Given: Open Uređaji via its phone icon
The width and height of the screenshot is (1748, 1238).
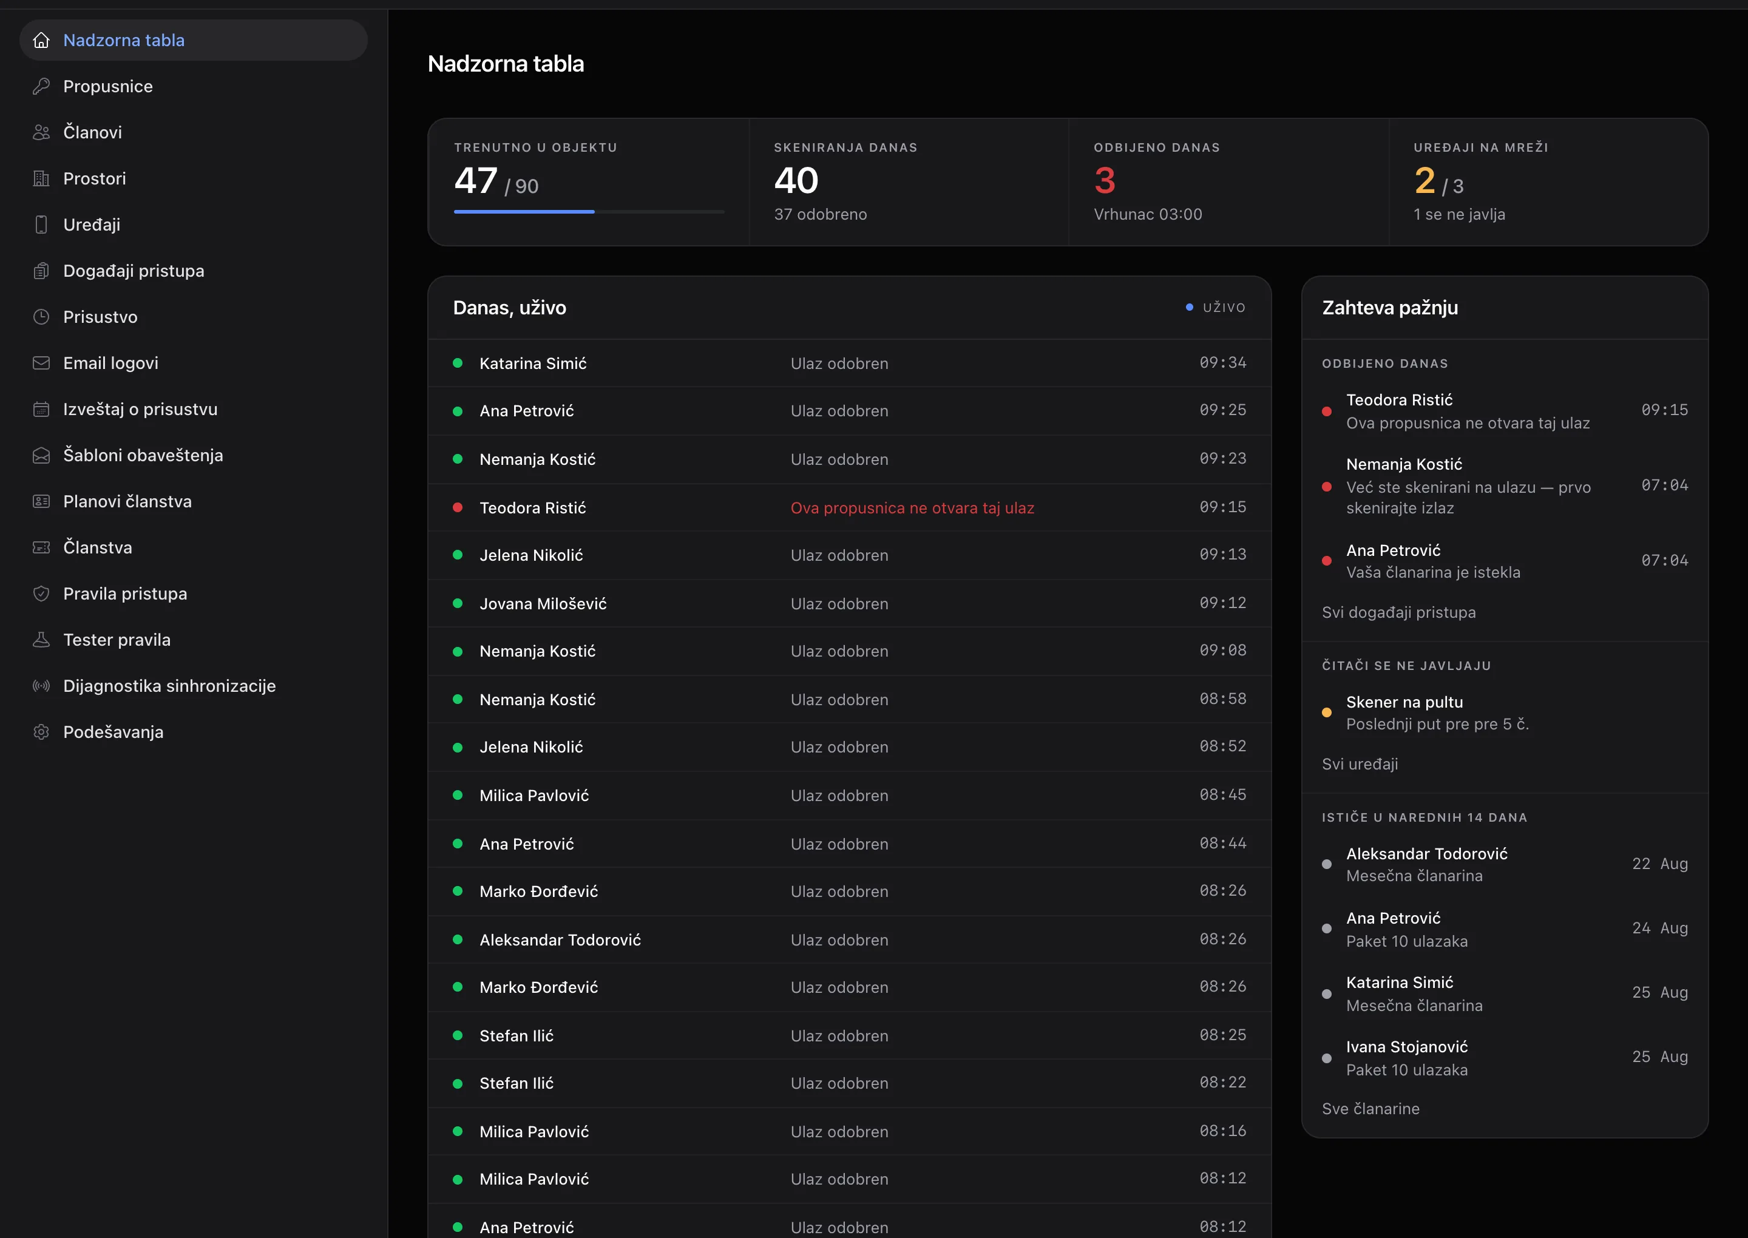Looking at the screenshot, I should [41, 225].
